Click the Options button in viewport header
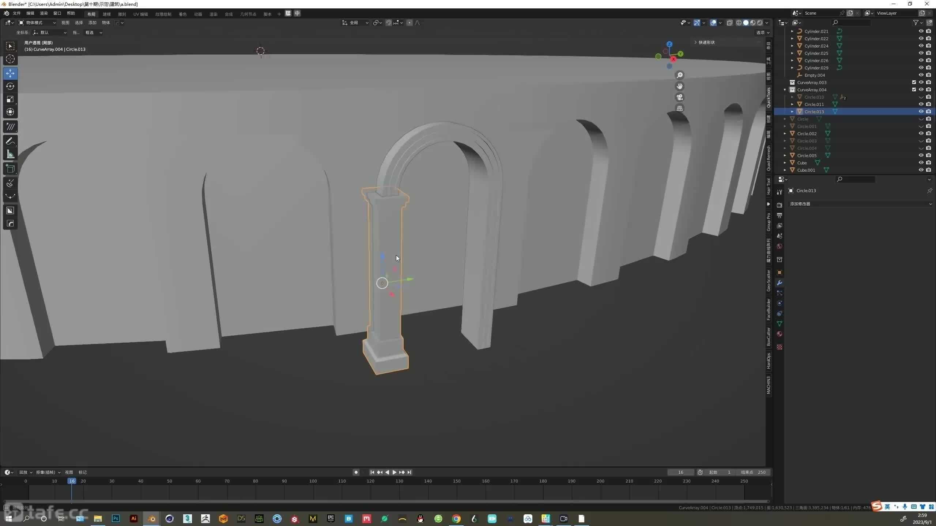 click(763, 33)
